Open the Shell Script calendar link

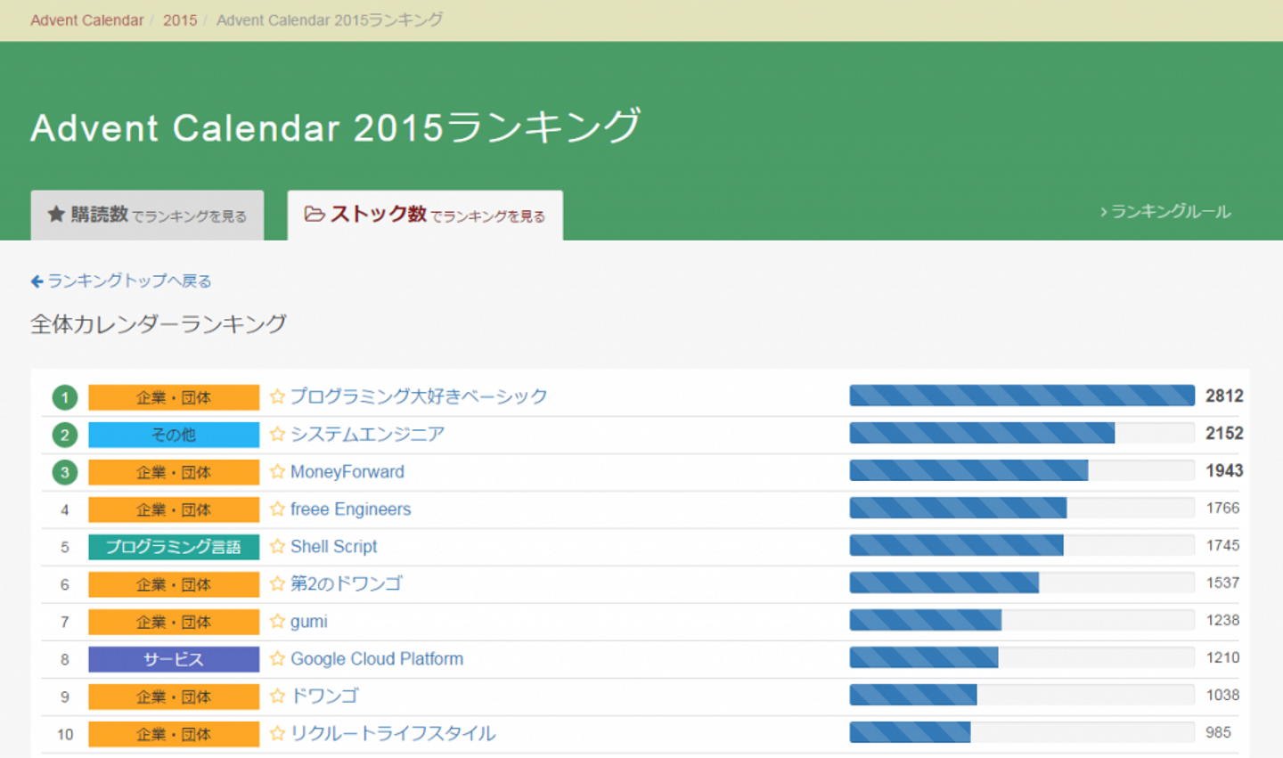coord(334,547)
